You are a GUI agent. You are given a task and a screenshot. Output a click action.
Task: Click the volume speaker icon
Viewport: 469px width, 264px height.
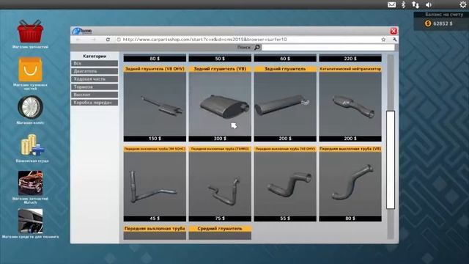429,4
